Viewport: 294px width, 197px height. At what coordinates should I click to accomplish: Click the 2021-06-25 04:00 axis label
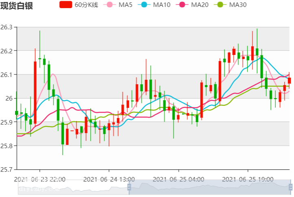point(178,179)
